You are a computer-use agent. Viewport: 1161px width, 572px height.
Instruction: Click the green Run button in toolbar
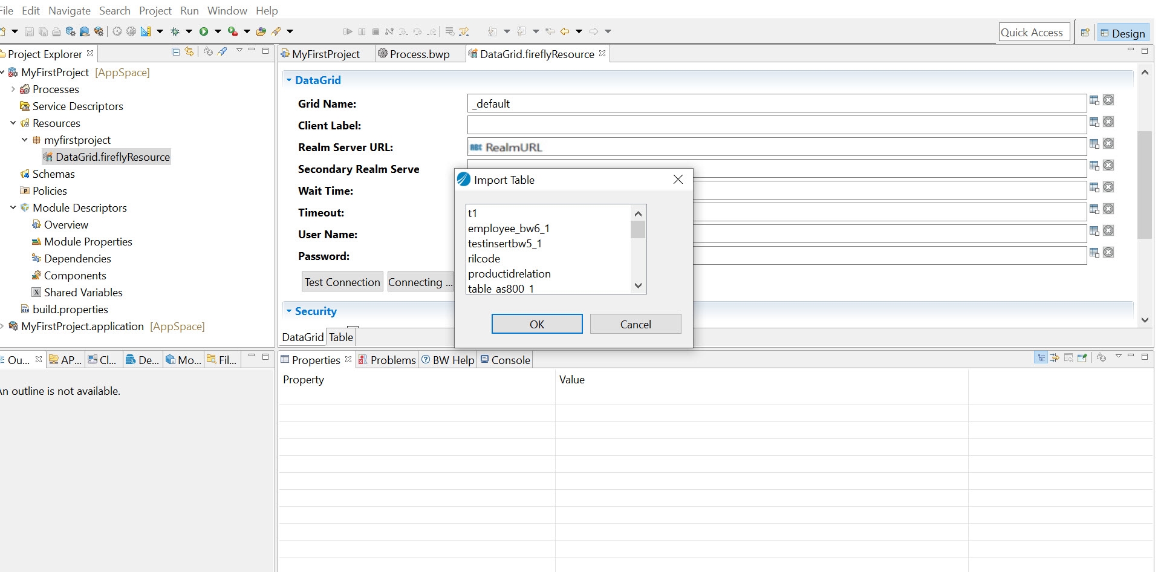204,31
